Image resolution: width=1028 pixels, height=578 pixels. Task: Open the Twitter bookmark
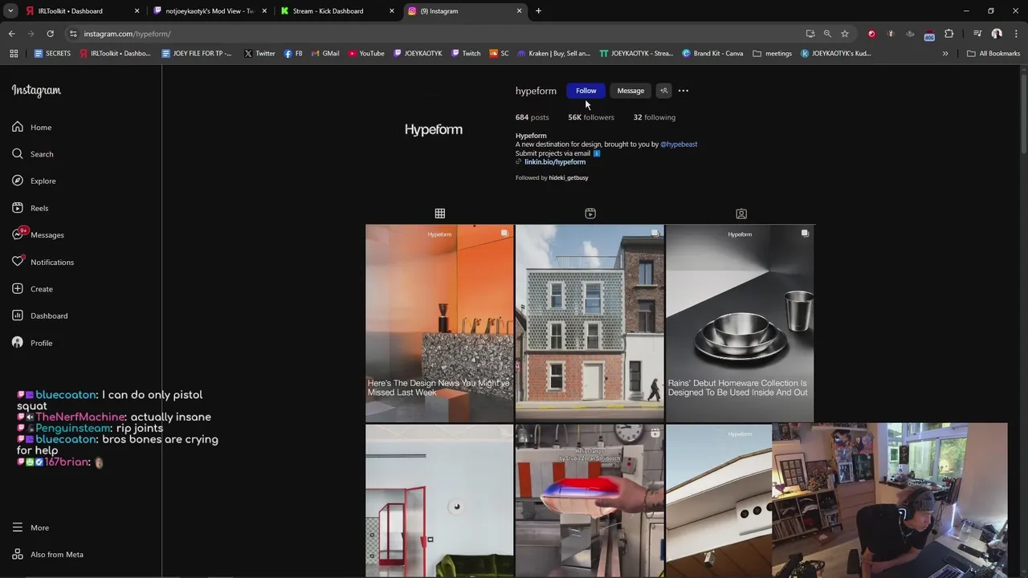tap(259, 53)
